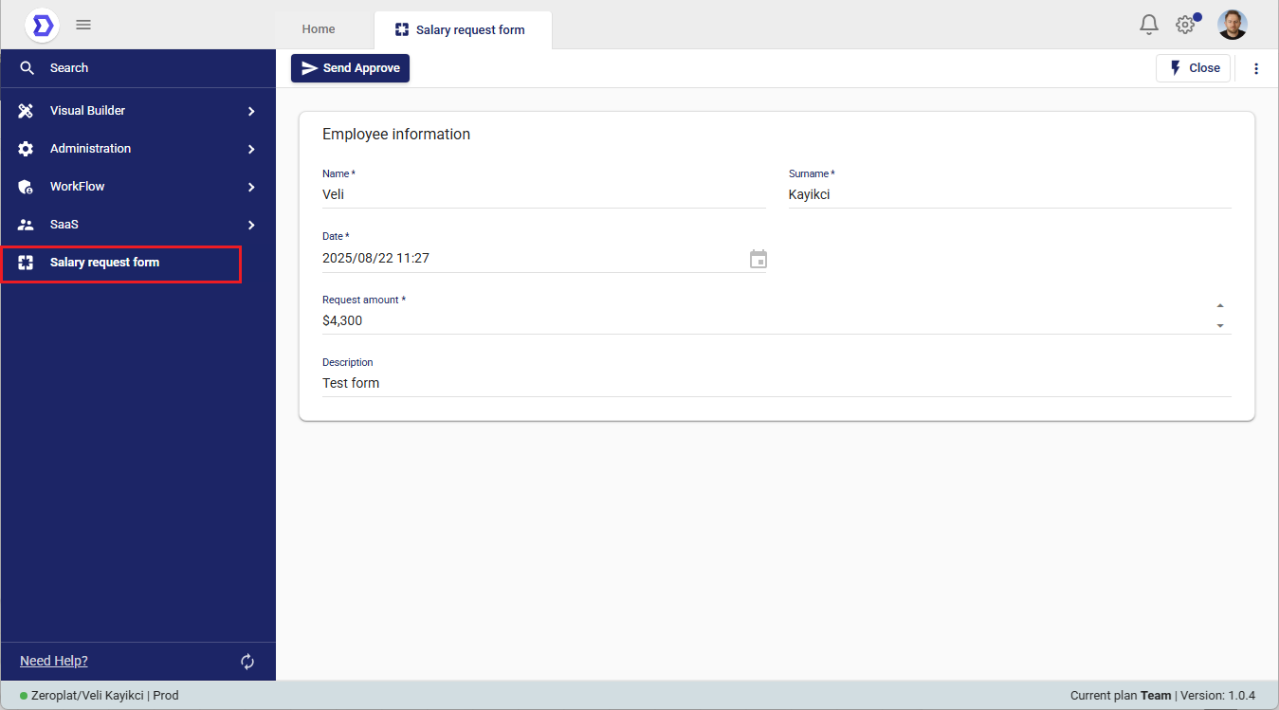1279x710 pixels.
Task: Open the three-dot more options menu
Action: tap(1256, 68)
